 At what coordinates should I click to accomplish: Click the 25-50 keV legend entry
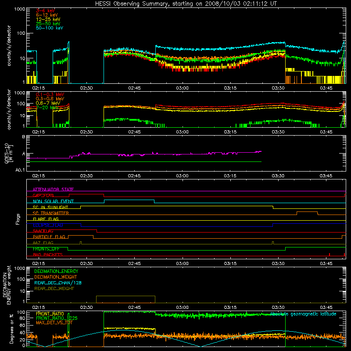coord(48,24)
